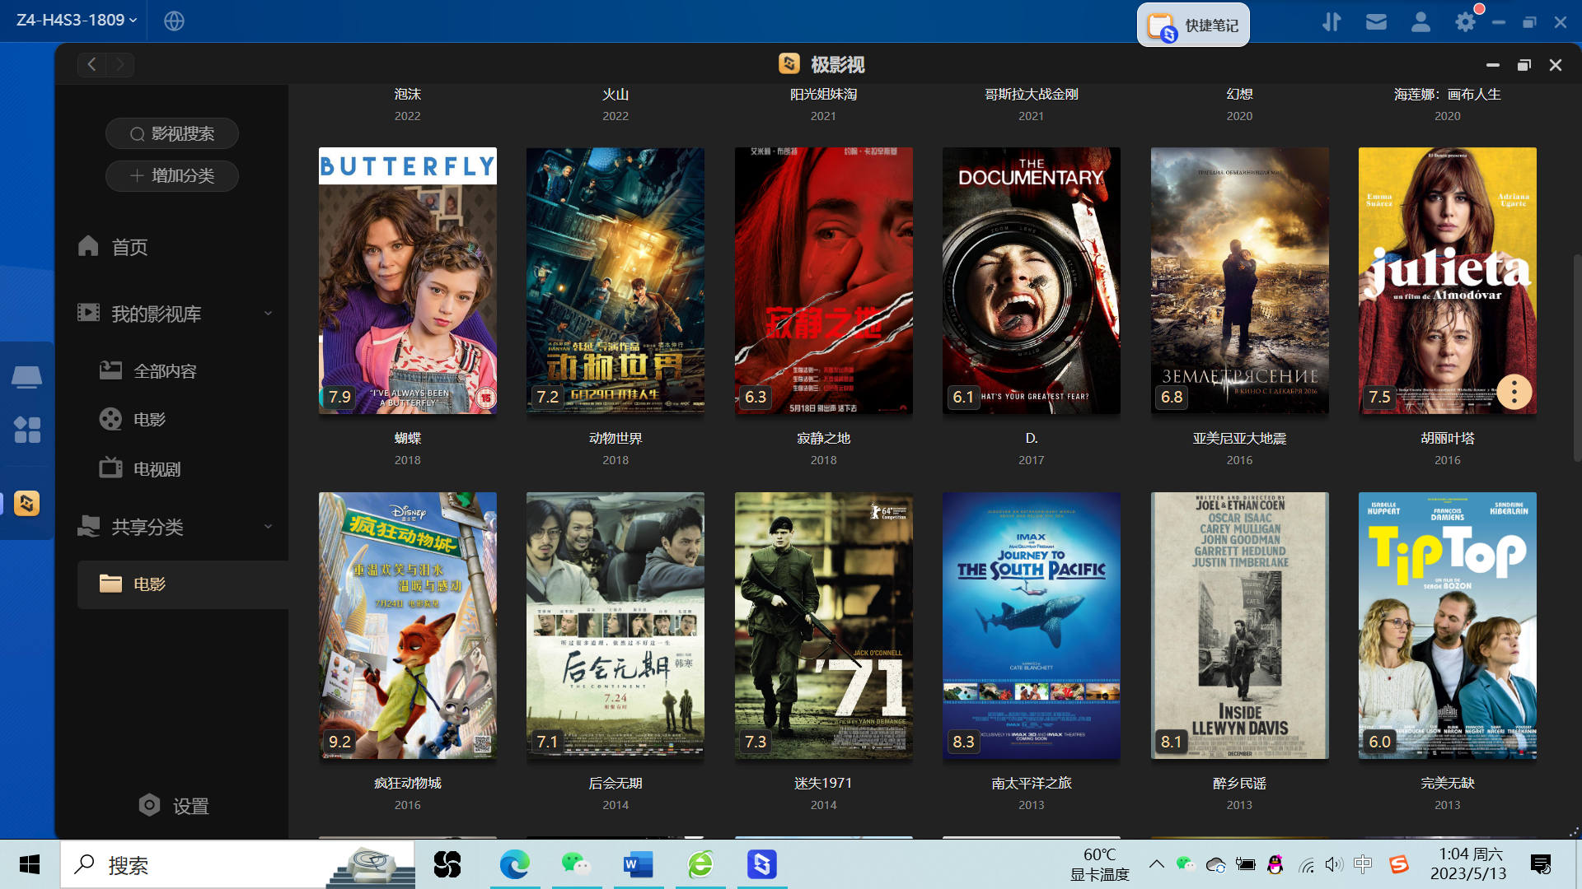Open WeChat from taskbar

tap(576, 864)
